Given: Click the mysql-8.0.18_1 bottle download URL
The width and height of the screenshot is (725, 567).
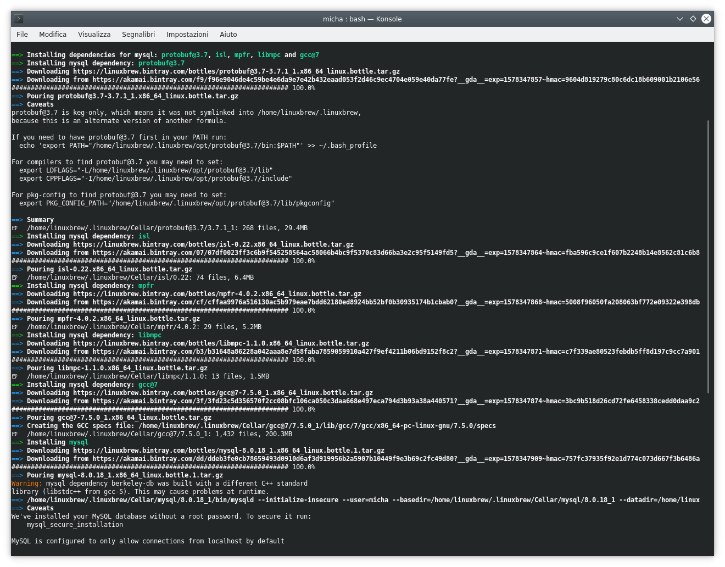Looking at the screenshot, I should 228,451.
